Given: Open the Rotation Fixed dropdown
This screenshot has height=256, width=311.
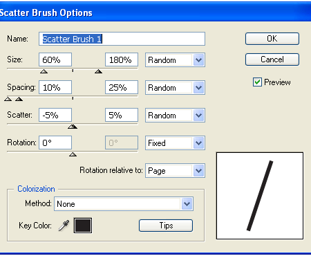Looking at the screenshot, I should [175, 143].
